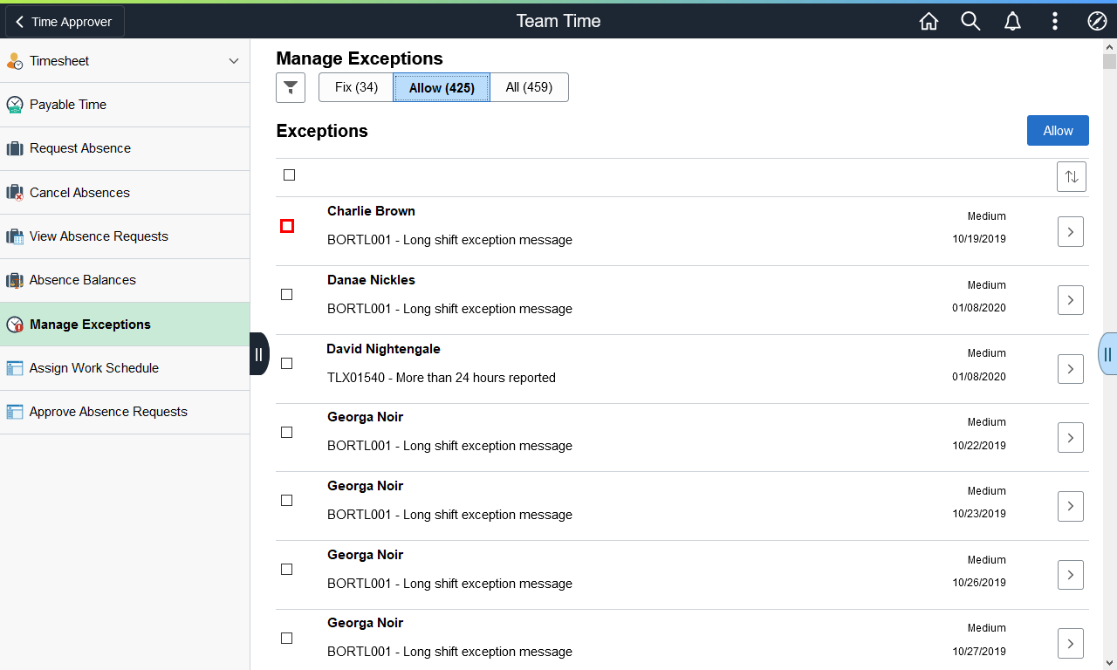
Task: Open Absence Balances in sidebar
Action: (125, 280)
